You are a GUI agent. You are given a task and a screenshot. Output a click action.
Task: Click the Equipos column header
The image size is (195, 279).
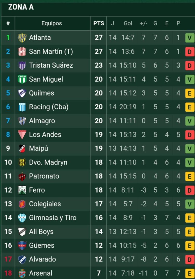coord(52,23)
